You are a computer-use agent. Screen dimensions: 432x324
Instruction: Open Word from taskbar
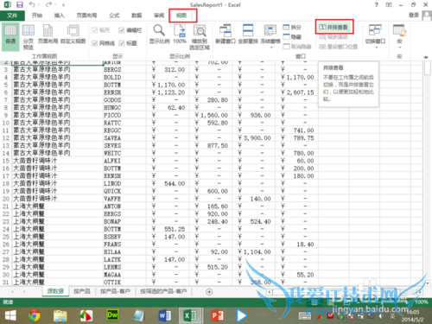click(164, 315)
